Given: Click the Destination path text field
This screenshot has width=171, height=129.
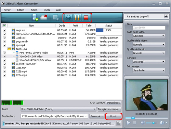Looking at the screenshot, I should 52,116.
